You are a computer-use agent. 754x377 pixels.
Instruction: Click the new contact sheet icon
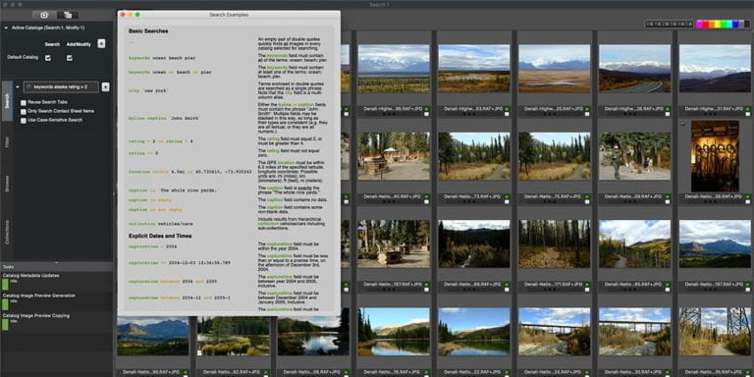(44, 15)
